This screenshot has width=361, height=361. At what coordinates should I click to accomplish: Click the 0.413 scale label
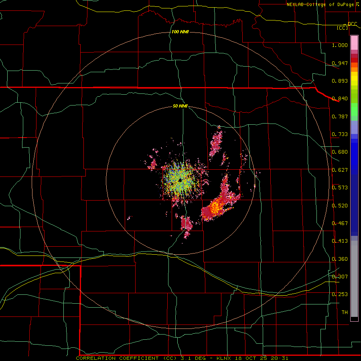tap(340, 241)
